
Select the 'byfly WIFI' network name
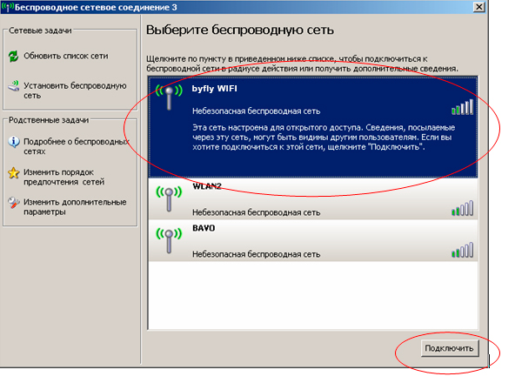click(215, 89)
